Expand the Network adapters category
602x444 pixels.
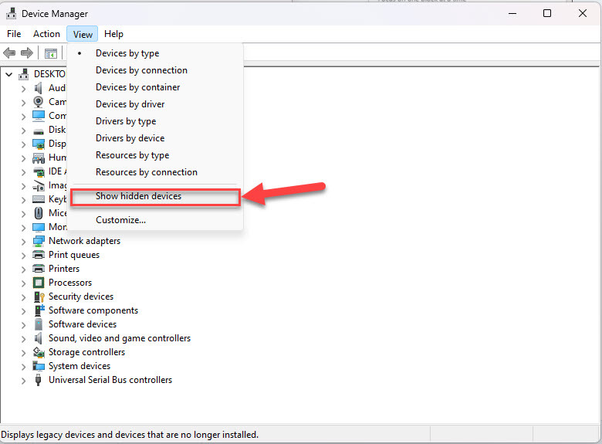click(x=24, y=241)
